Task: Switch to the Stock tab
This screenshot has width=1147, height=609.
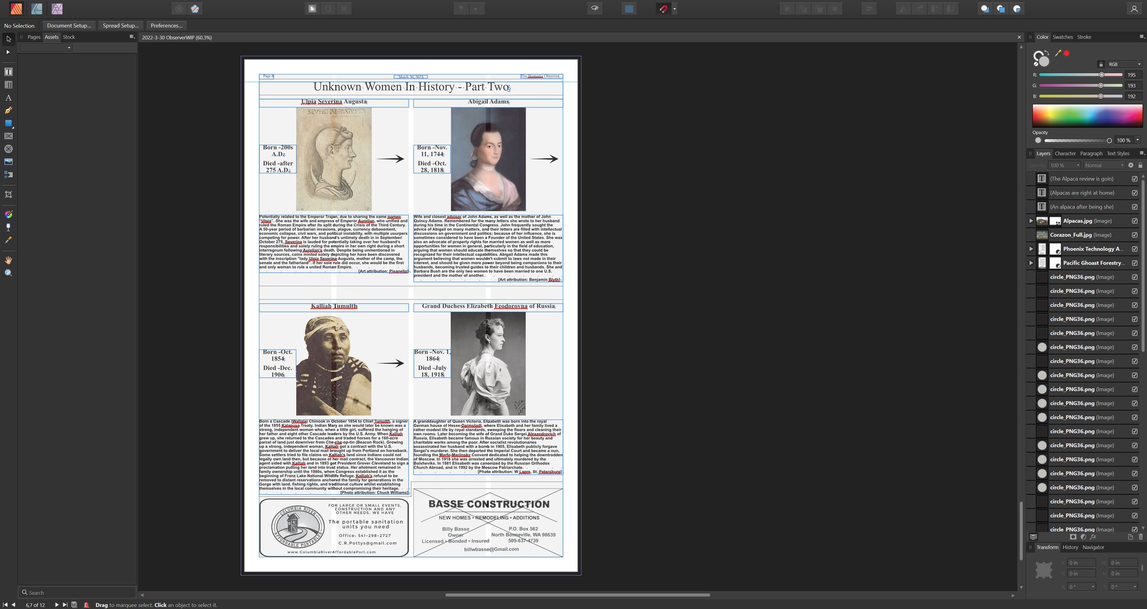Action: (x=69, y=37)
